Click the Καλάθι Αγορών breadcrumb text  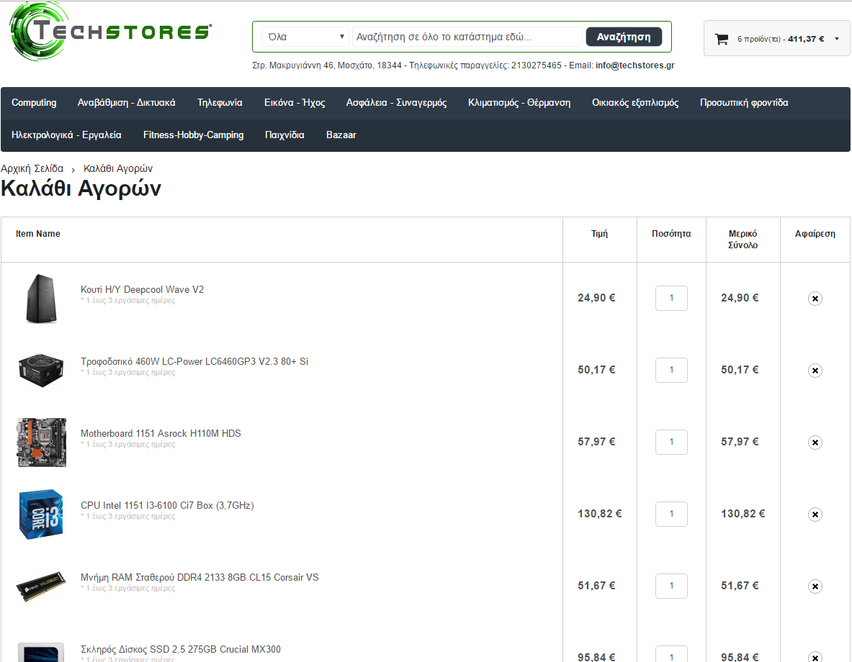click(118, 168)
